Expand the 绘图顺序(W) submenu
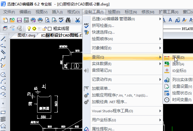The height and width of the screenshot is (131, 193). pyautogui.click(x=123, y=39)
